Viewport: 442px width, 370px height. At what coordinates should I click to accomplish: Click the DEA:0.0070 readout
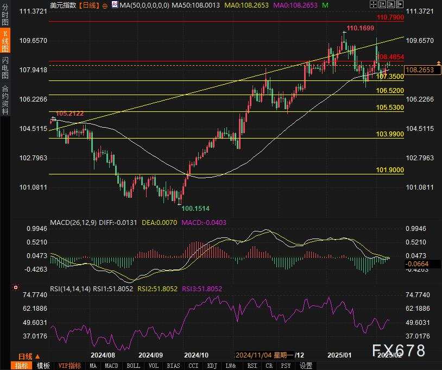(159, 223)
